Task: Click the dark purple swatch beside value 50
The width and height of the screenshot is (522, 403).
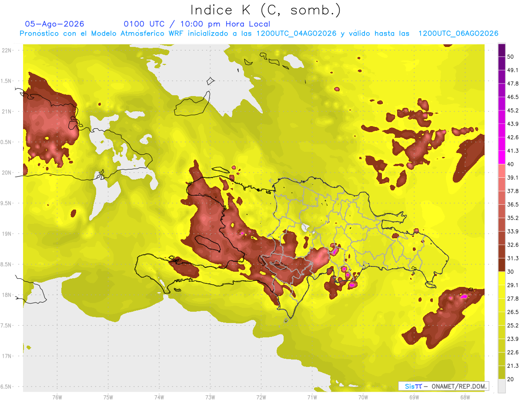Action: (x=502, y=50)
